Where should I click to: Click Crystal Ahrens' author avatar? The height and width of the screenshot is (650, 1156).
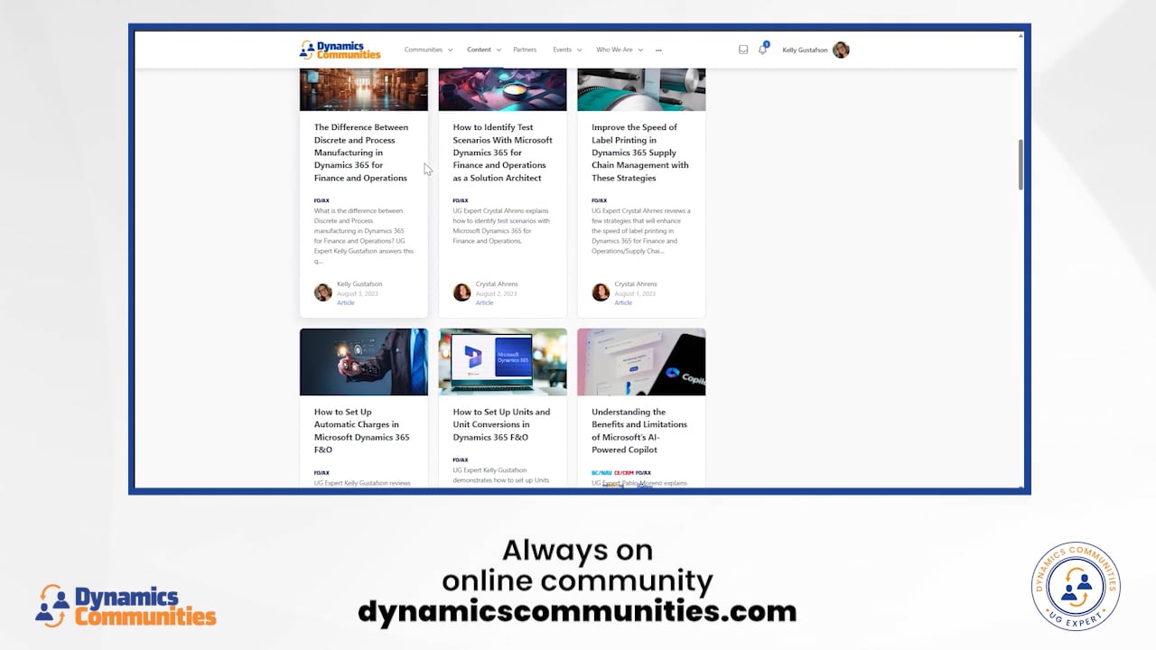tap(461, 291)
